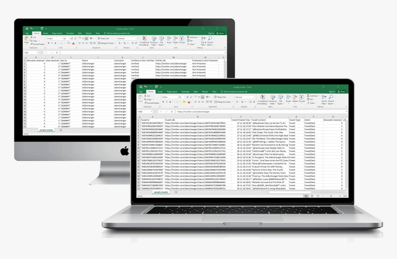Viewport: 397px width, 259px height.
Task: Switch to Formulas tab in laptop Excel
Action: pos(185,92)
